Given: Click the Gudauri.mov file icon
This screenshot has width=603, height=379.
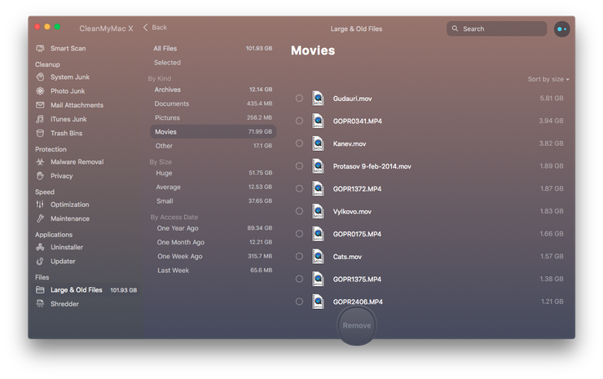Looking at the screenshot, I should click(x=318, y=98).
